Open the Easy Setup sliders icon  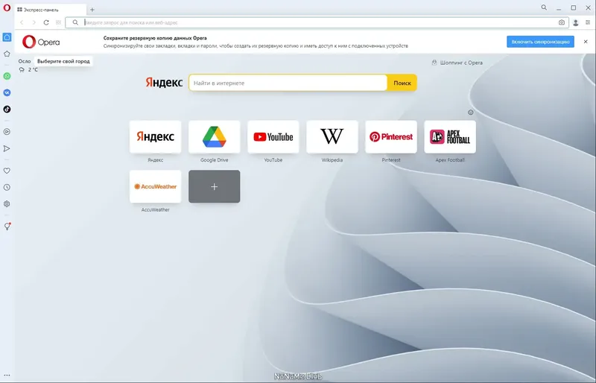point(588,22)
